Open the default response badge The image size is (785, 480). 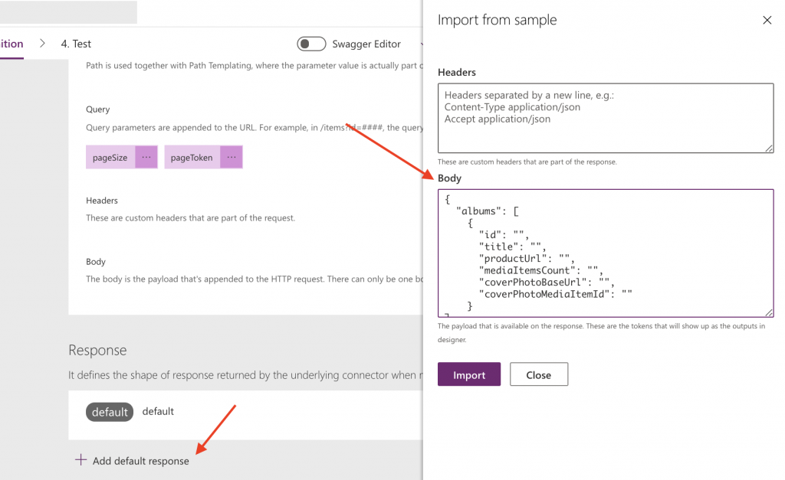click(x=110, y=412)
